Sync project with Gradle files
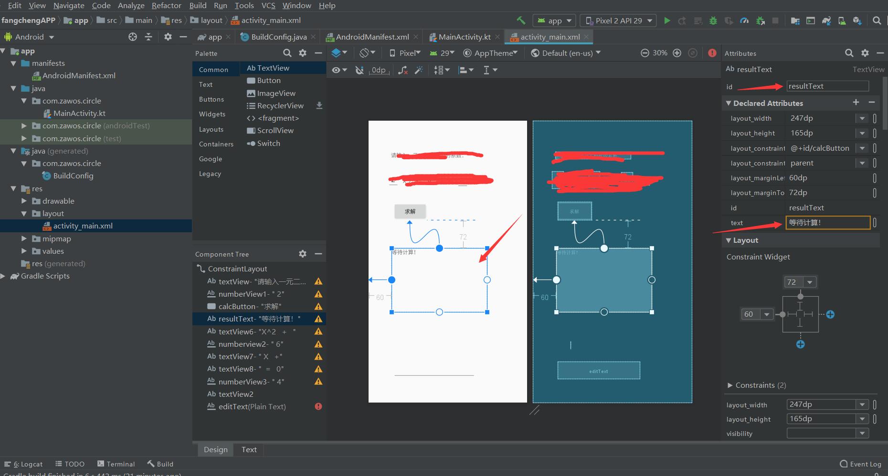The height and width of the screenshot is (476, 888). point(827,21)
